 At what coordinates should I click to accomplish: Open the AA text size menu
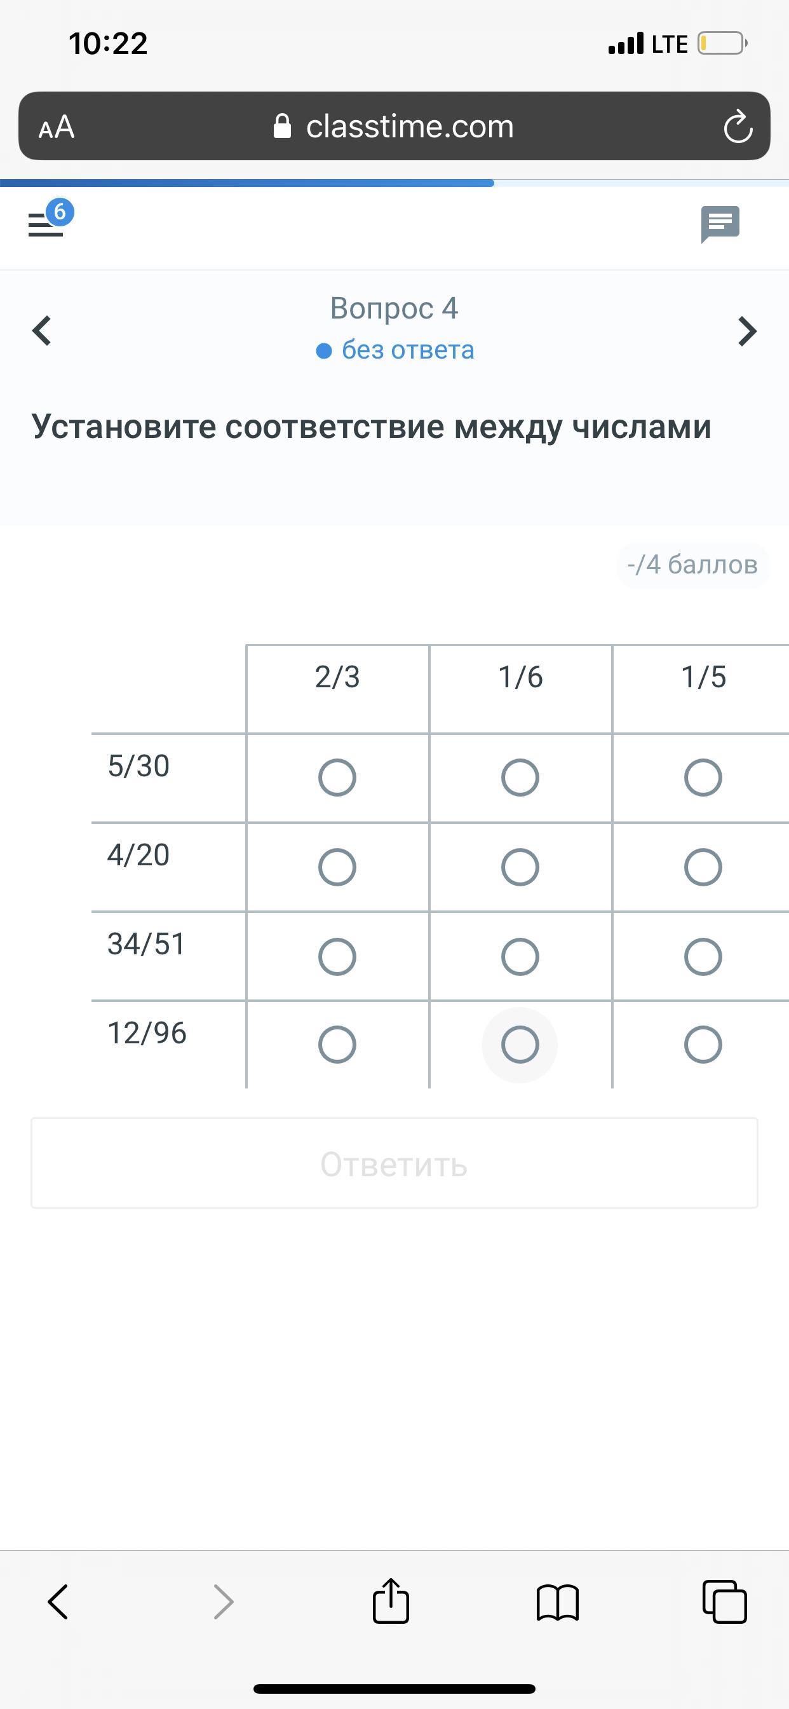[x=57, y=127]
